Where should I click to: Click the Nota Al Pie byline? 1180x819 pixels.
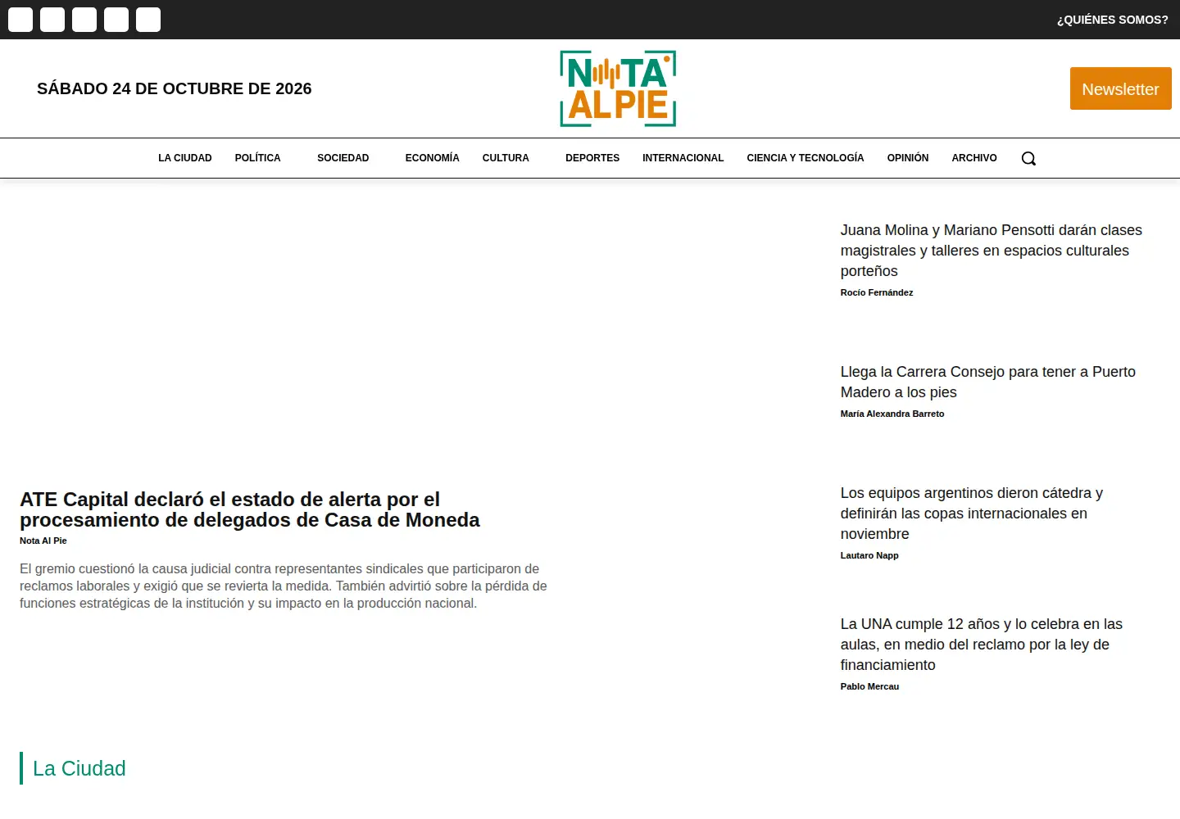[x=43, y=541]
